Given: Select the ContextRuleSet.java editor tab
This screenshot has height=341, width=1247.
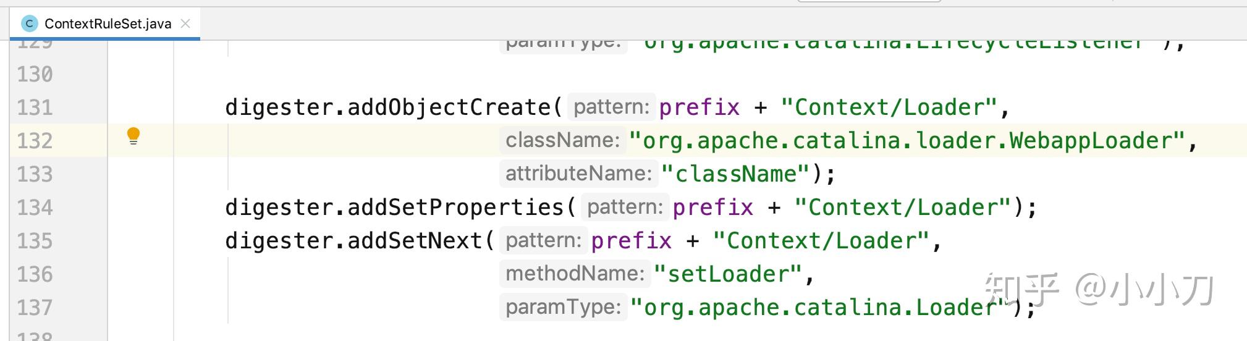Looking at the screenshot, I should (x=108, y=23).
